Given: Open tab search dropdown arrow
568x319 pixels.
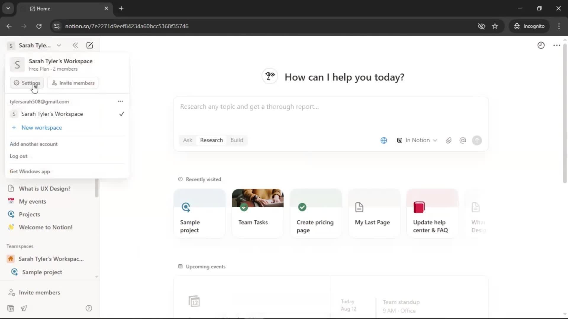Looking at the screenshot, I should coord(8,8).
